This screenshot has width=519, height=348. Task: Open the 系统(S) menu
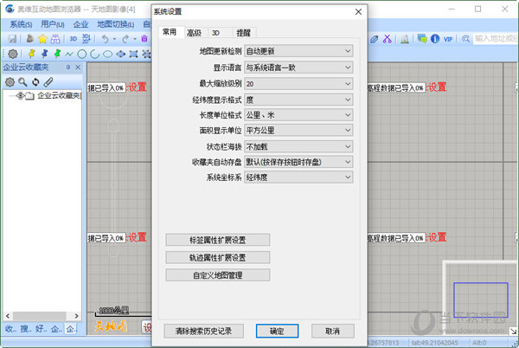coord(21,24)
